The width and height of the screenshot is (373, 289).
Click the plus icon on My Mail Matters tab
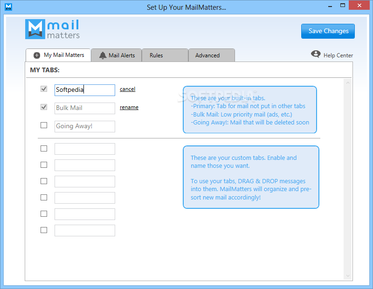click(37, 55)
